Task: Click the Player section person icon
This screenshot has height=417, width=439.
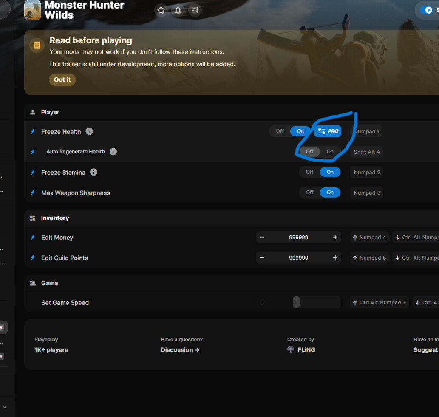Action: [x=33, y=112]
